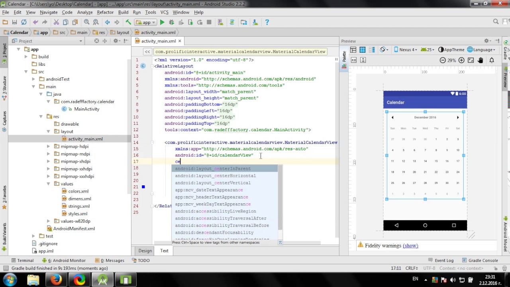Open MainActivity in the project tree
This screenshot has height=287, width=510.
[86, 109]
